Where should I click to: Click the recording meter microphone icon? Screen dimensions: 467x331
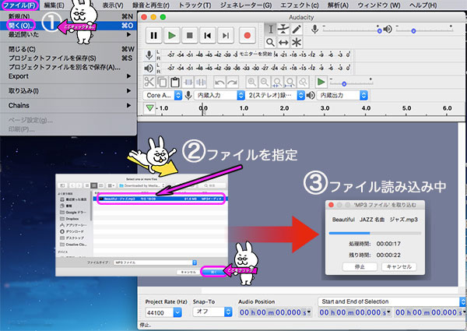149,55
